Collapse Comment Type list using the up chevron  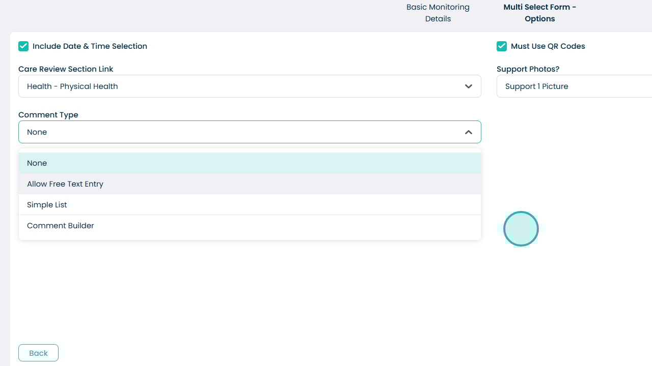(468, 132)
